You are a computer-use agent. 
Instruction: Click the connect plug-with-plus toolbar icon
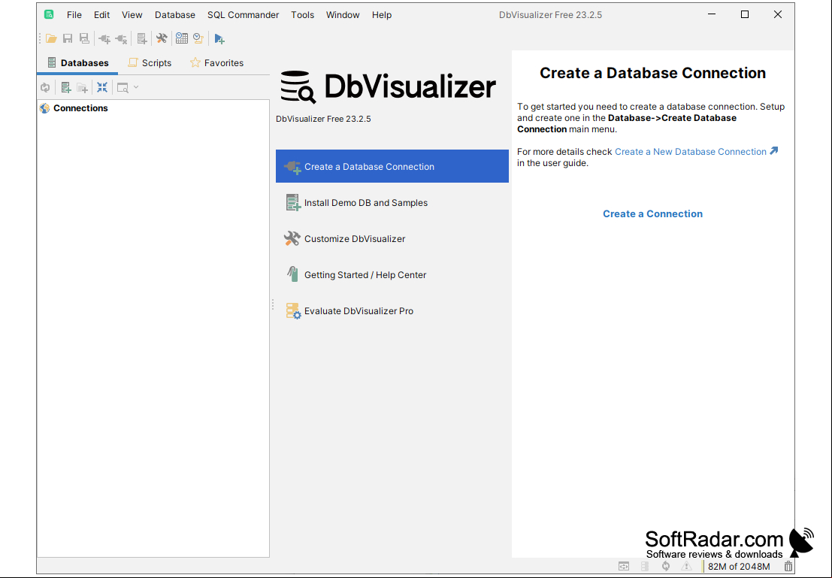[x=104, y=39]
